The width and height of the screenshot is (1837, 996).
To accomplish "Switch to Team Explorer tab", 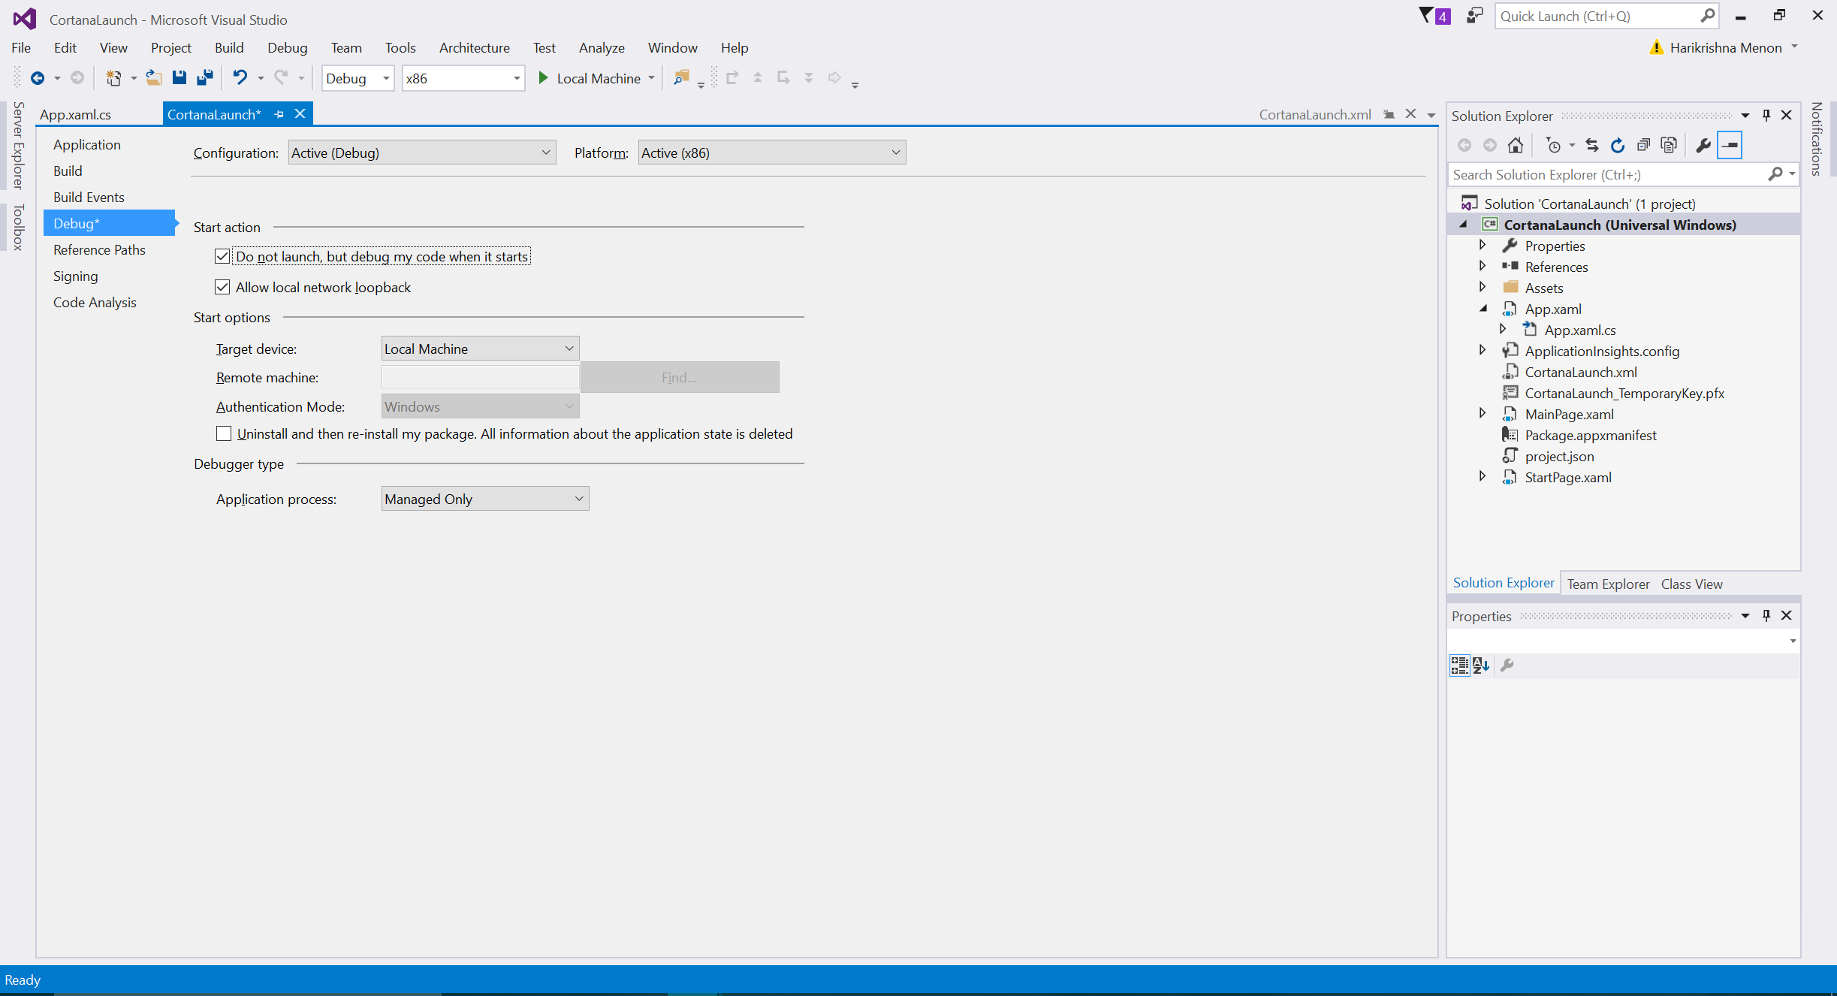I will (x=1608, y=584).
